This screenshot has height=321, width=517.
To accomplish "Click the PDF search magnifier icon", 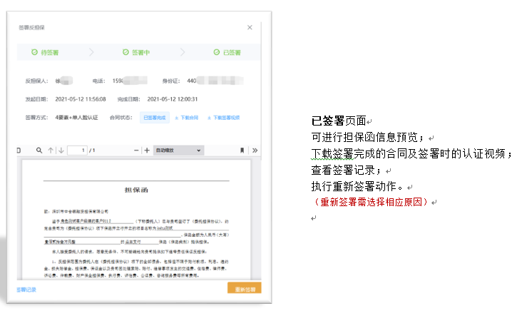I will tap(39, 151).
